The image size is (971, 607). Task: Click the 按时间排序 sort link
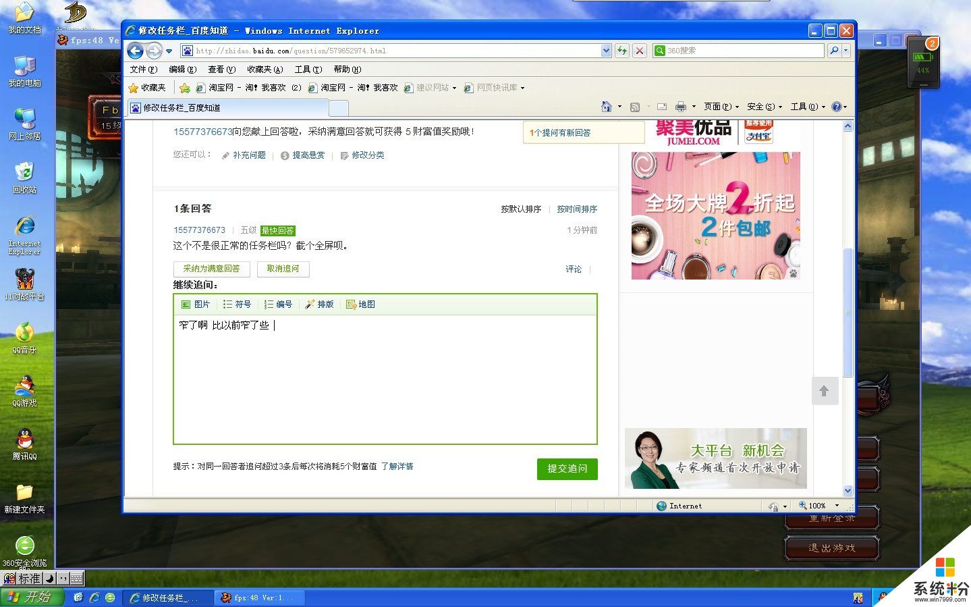576,209
